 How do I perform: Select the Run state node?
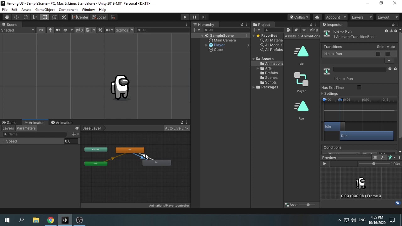[157, 163]
